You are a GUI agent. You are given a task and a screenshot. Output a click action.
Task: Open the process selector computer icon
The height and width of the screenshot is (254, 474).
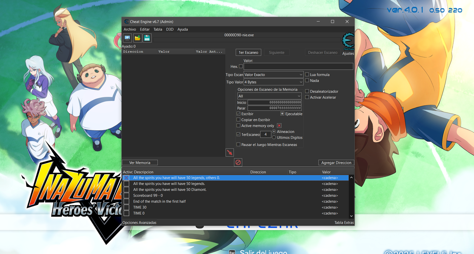click(127, 38)
